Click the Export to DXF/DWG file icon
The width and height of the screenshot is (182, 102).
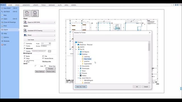[25, 22]
